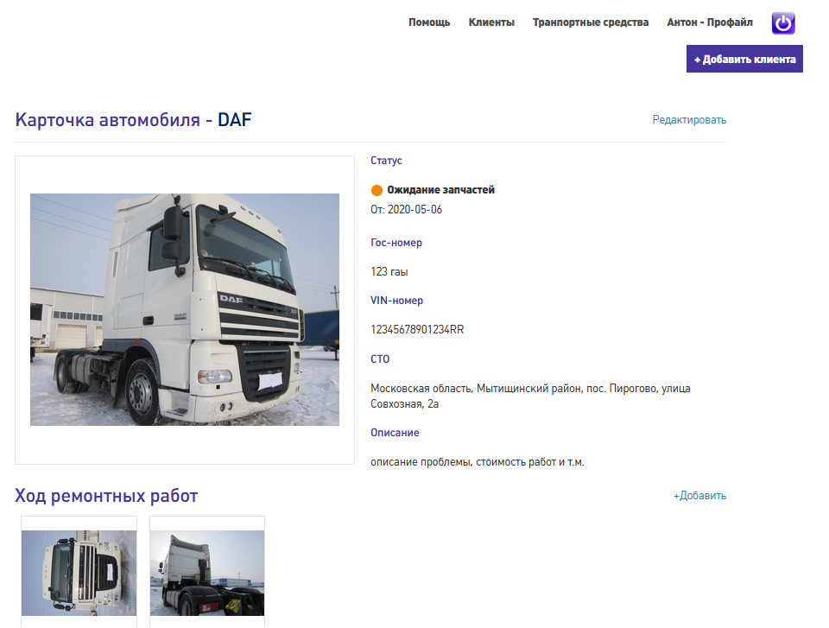The height and width of the screenshot is (628, 829).
Task: Click the orange status indicator dot
Action: (x=377, y=190)
